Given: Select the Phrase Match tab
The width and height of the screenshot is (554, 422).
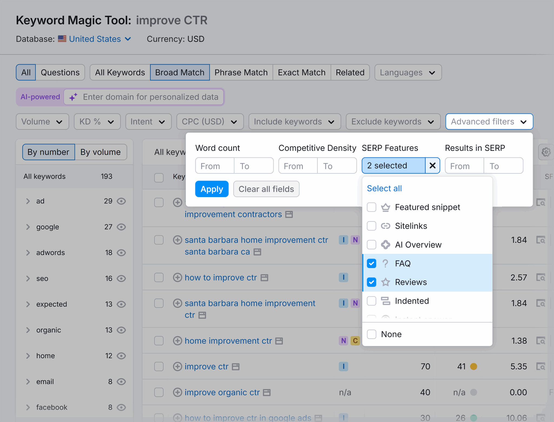Looking at the screenshot, I should (x=241, y=72).
